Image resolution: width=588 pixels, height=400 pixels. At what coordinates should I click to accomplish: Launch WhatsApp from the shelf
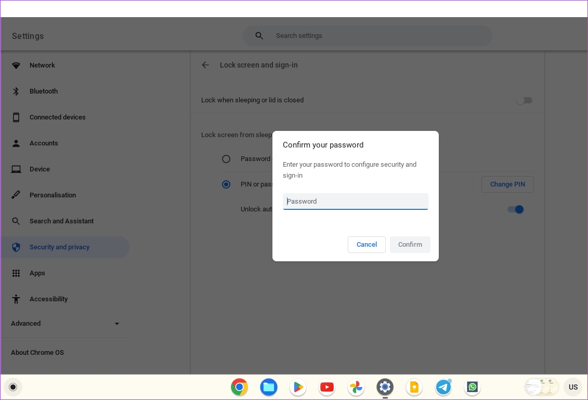(472, 387)
